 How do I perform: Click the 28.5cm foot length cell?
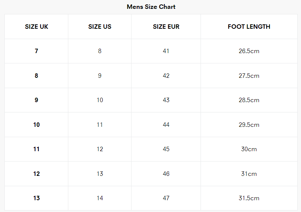click(x=249, y=100)
